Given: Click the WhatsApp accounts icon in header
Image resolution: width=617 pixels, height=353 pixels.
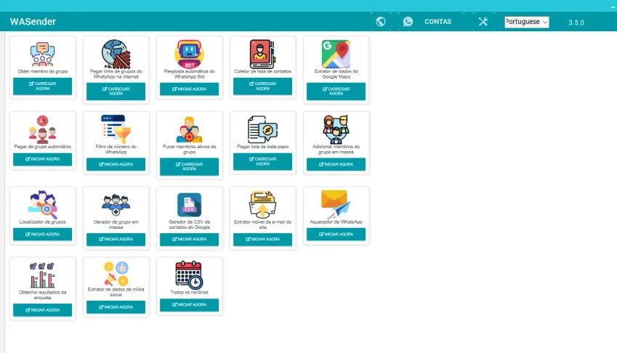Looking at the screenshot, I should pos(408,22).
